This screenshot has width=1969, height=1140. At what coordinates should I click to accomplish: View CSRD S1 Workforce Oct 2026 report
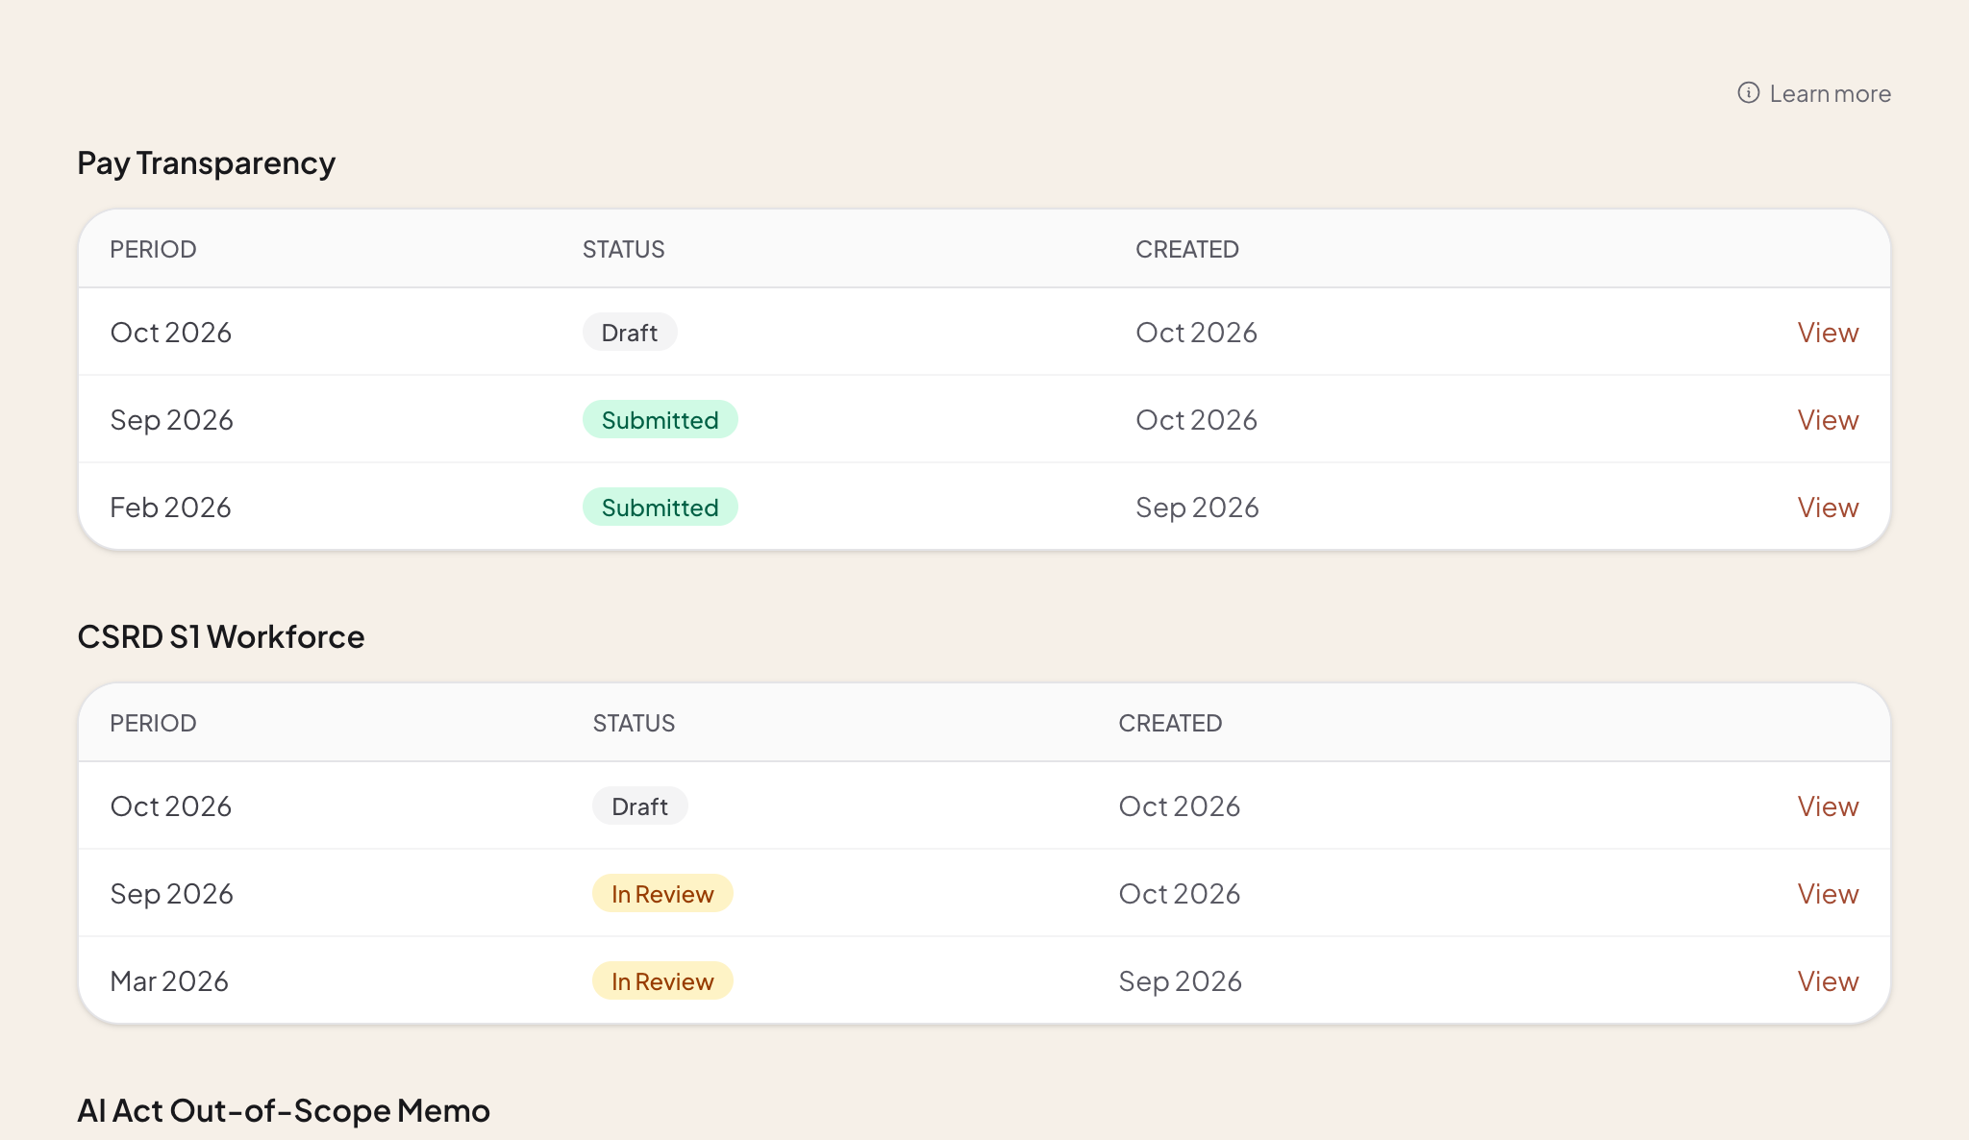(x=1828, y=806)
